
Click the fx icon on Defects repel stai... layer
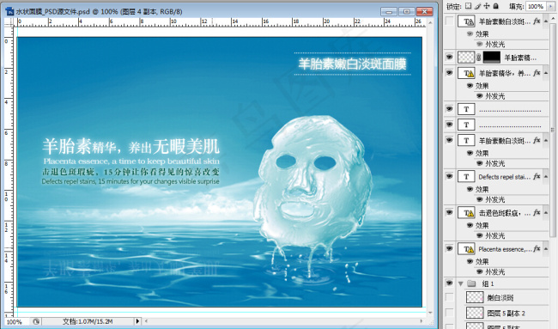coord(537,176)
